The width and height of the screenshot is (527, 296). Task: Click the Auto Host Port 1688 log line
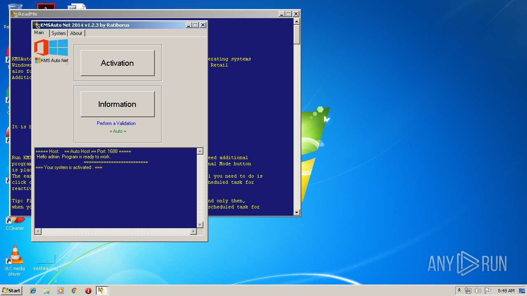pos(83,152)
